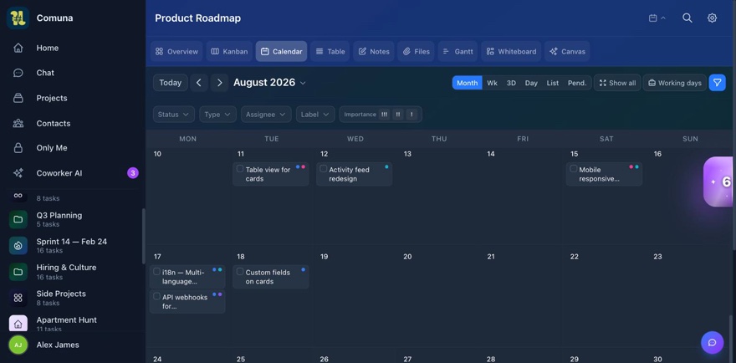
Task: Select double-exclamation importance filter
Action: (398, 114)
